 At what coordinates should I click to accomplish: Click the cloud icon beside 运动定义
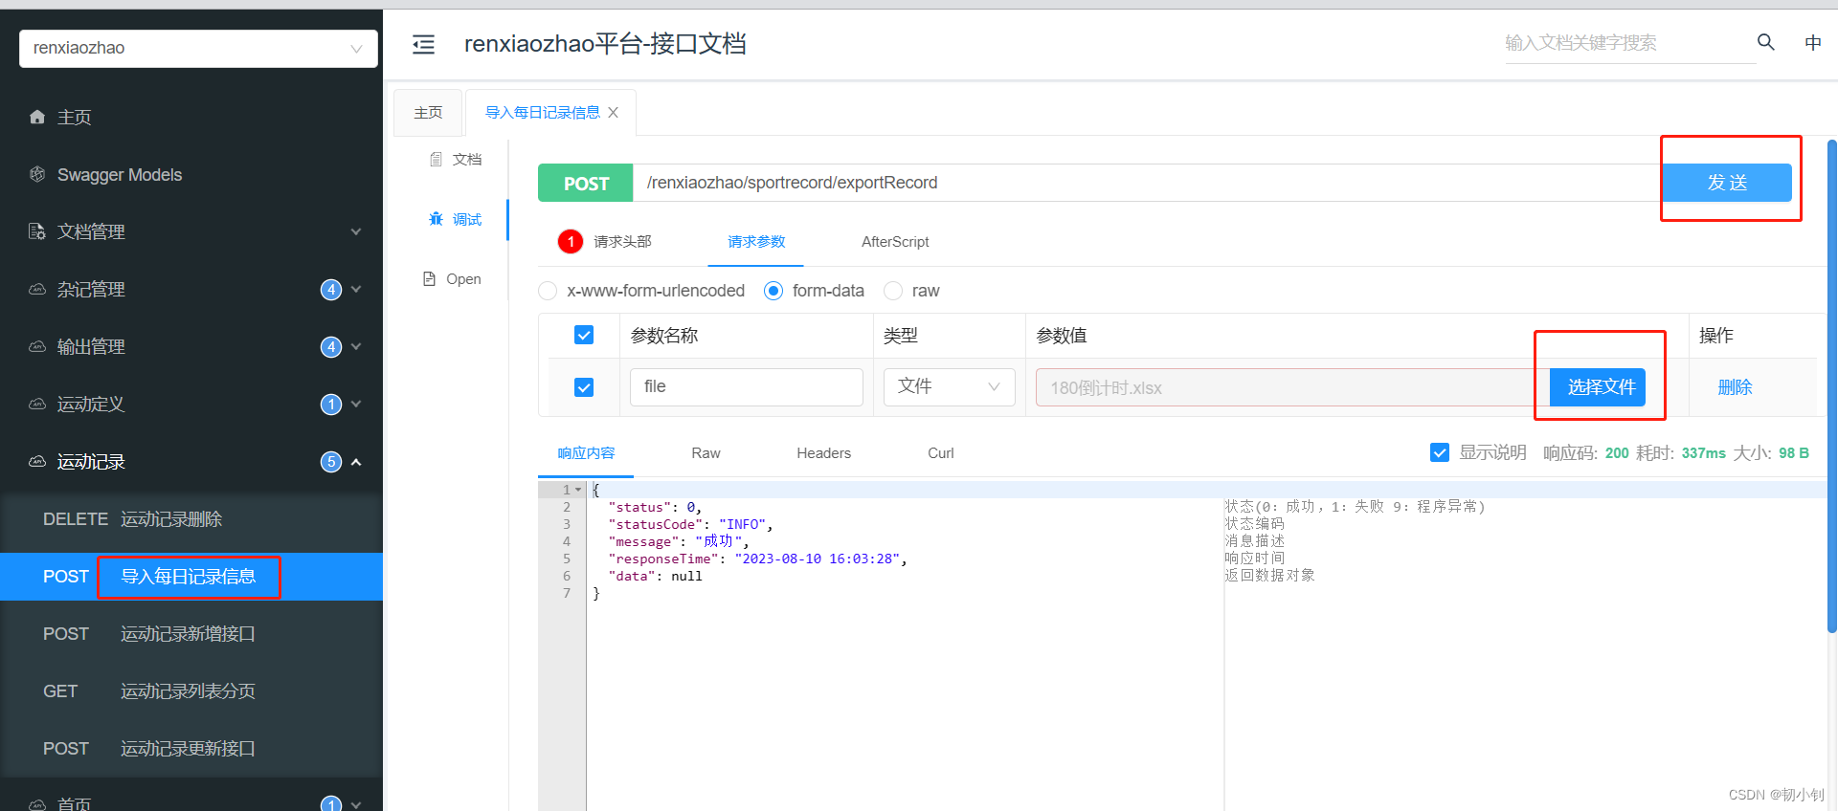[x=37, y=404]
